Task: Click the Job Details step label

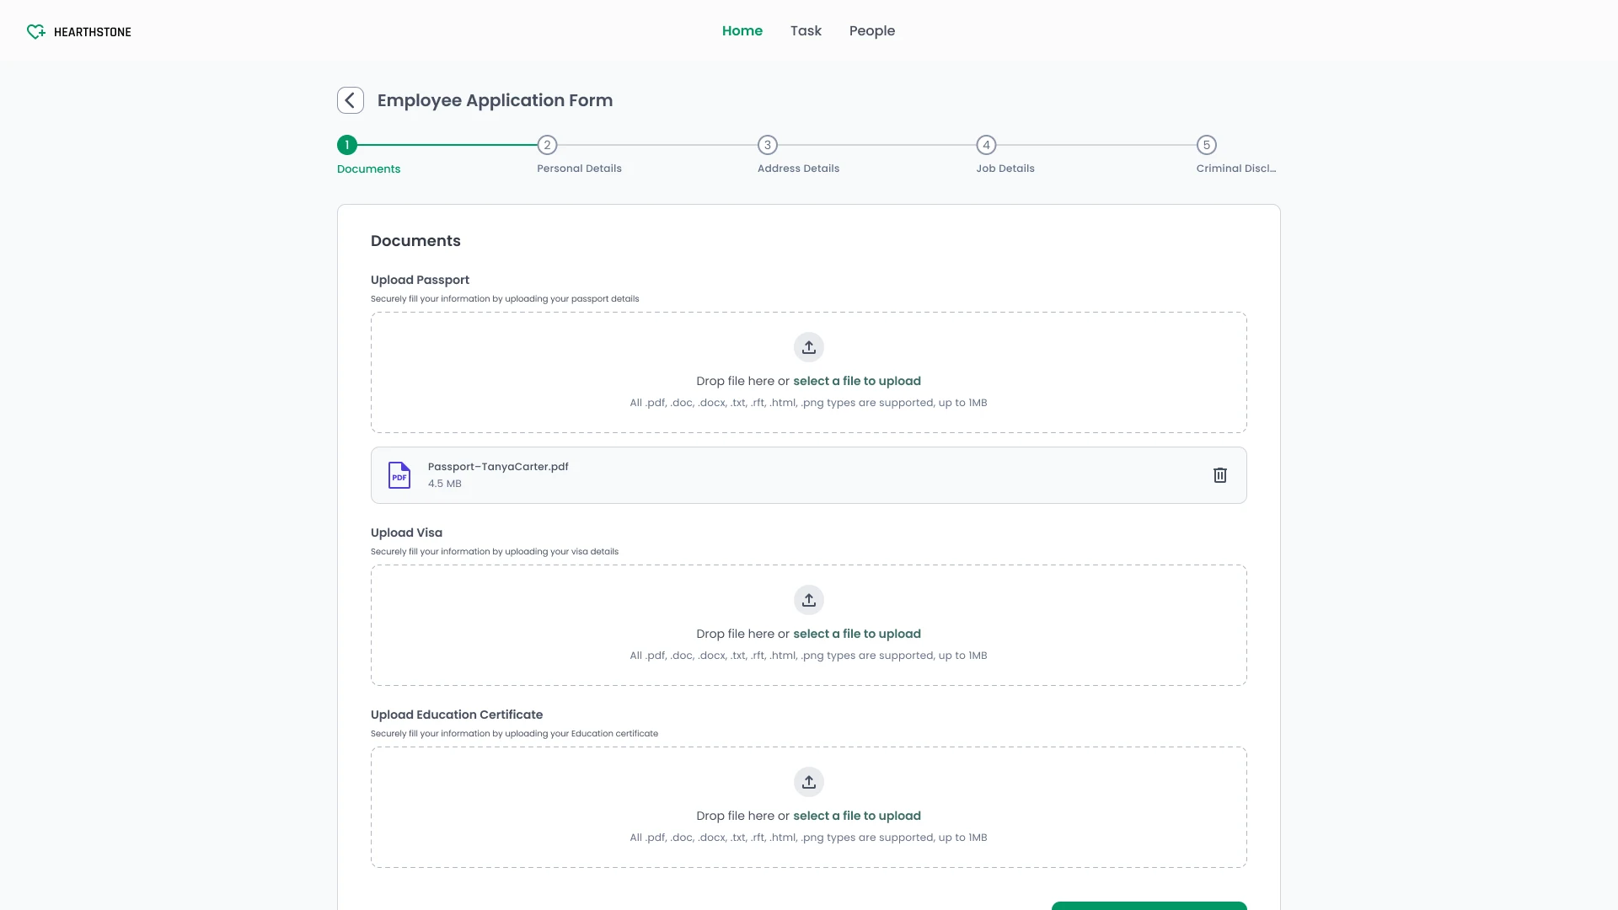Action: point(1005,169)
